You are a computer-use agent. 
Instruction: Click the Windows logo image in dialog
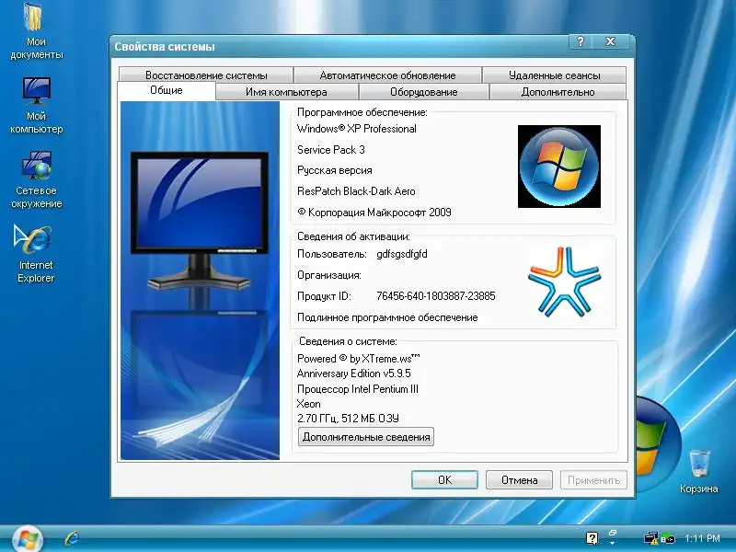coord(559,167)
